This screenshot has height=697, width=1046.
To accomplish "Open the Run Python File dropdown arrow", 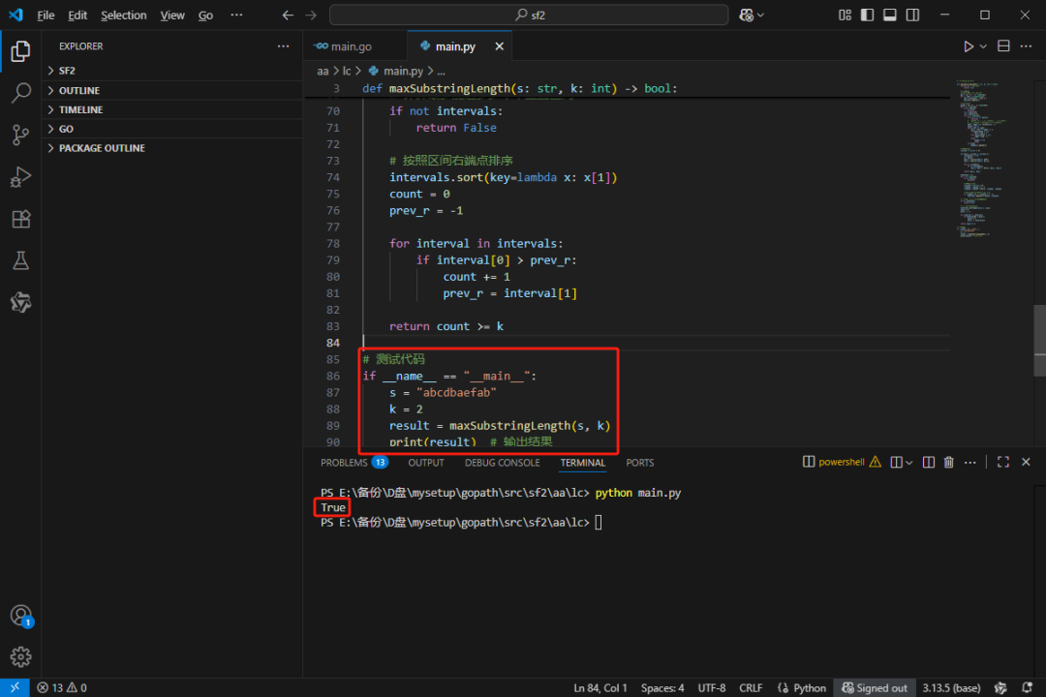I will point(983,46).
